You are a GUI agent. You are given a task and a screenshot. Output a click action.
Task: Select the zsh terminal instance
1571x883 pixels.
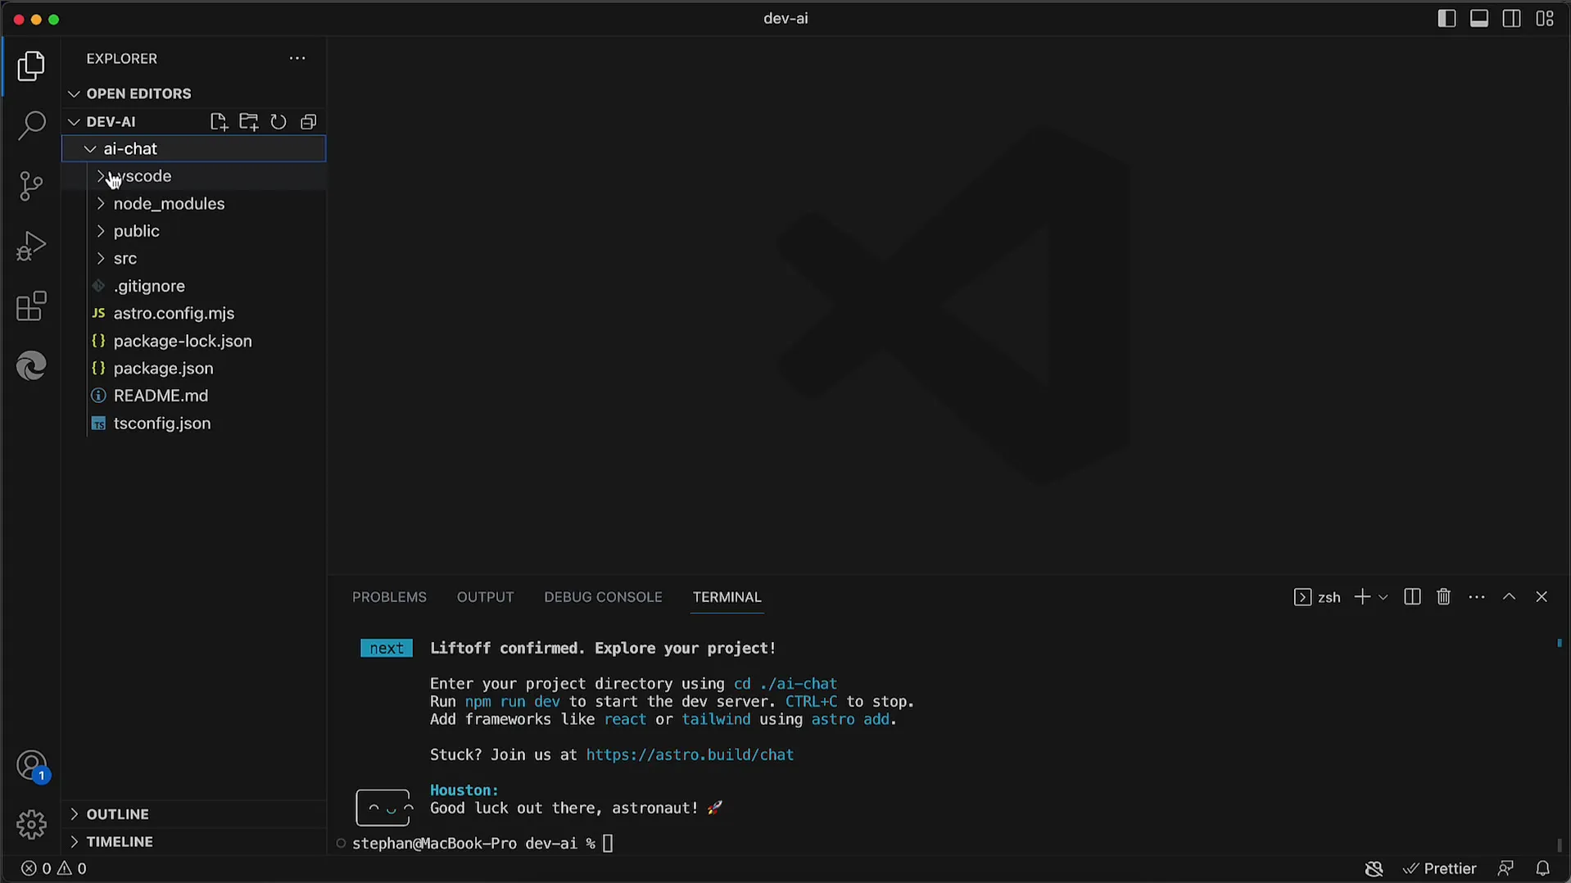pyautogui.click(x=1317, y=597)
